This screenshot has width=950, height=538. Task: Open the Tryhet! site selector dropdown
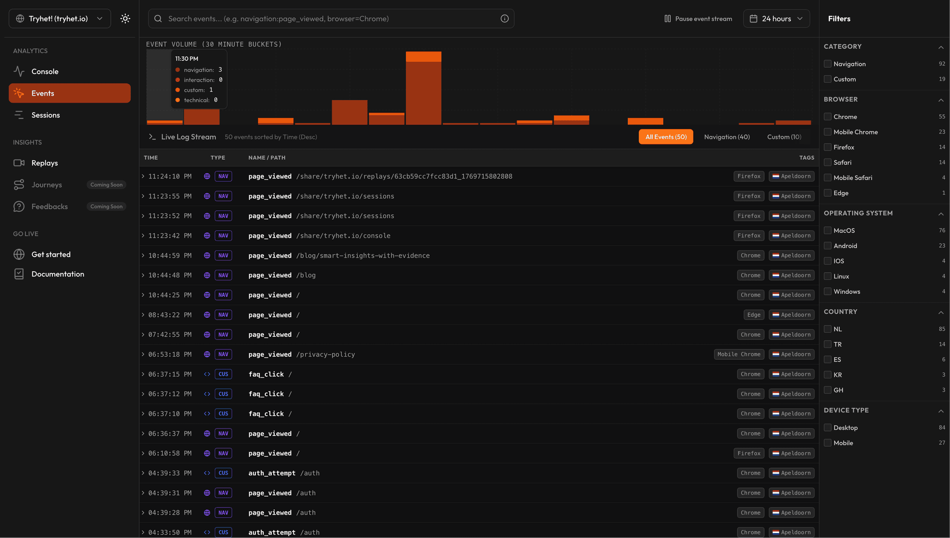tap(60, 18)
